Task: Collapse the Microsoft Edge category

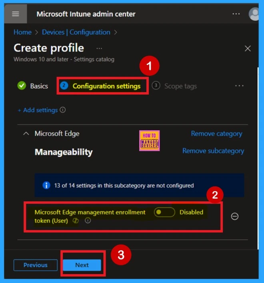Action: coord(26,133)
